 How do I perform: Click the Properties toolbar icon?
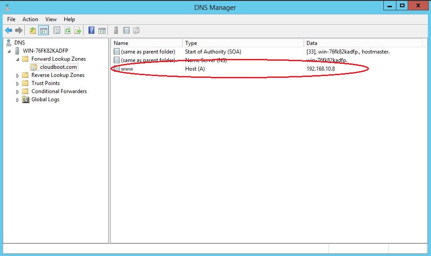tap(57, 31)
